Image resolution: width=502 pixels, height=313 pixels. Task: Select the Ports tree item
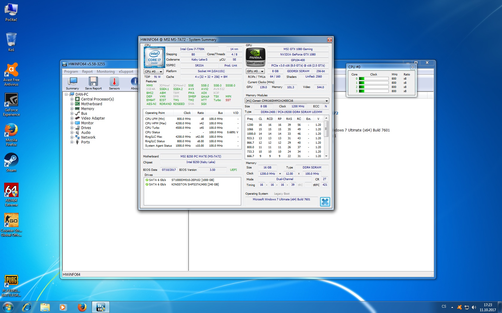click(x=85, y=142)
